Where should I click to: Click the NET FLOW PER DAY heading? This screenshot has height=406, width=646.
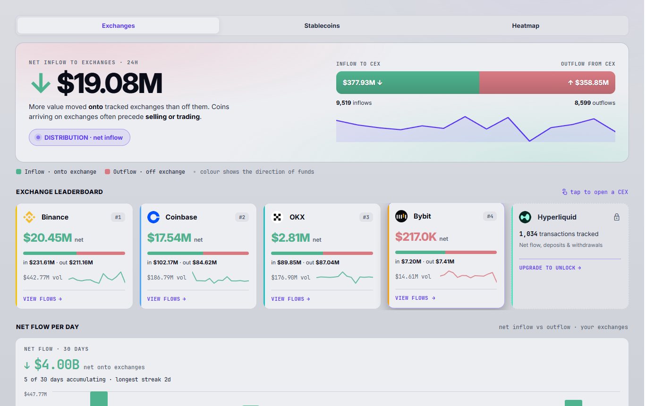47,327
